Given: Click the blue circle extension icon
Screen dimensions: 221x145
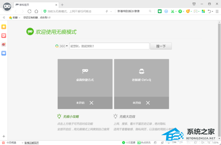Looking at the screenshot, I should coord(166,11).
